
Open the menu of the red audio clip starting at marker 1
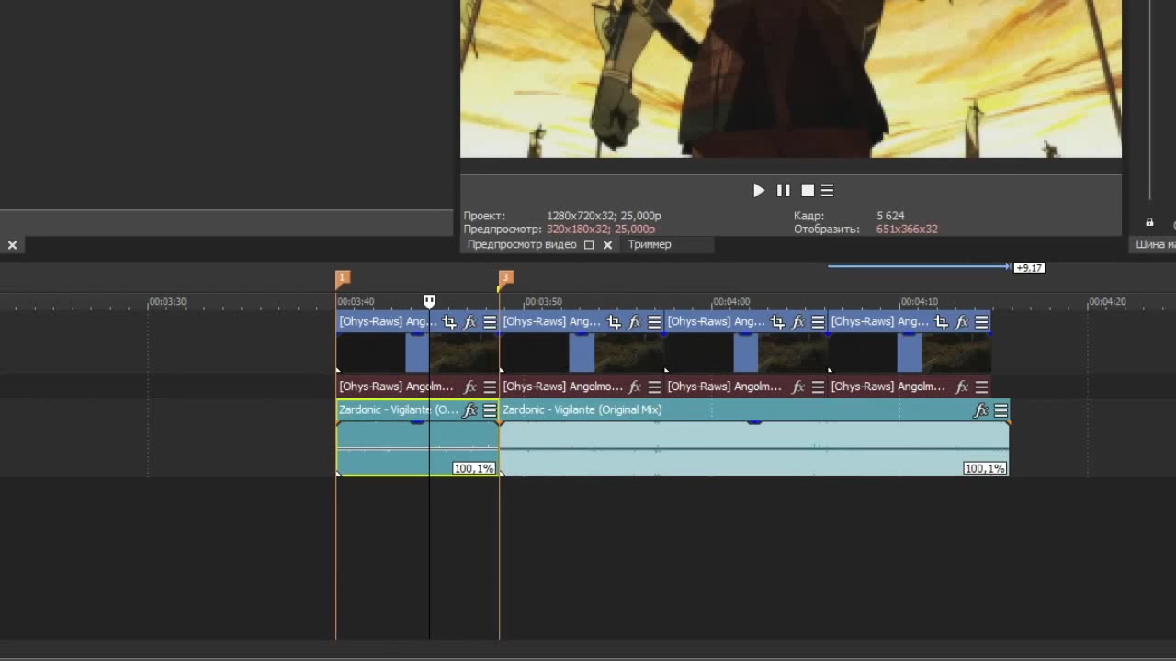[490, 387]
